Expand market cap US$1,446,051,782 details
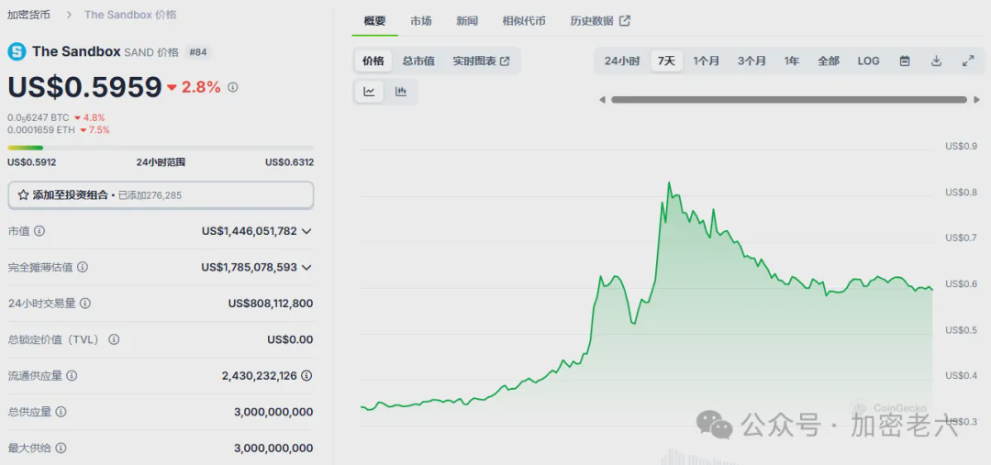This screenshot has width=991, height=465. click(306, 231)
